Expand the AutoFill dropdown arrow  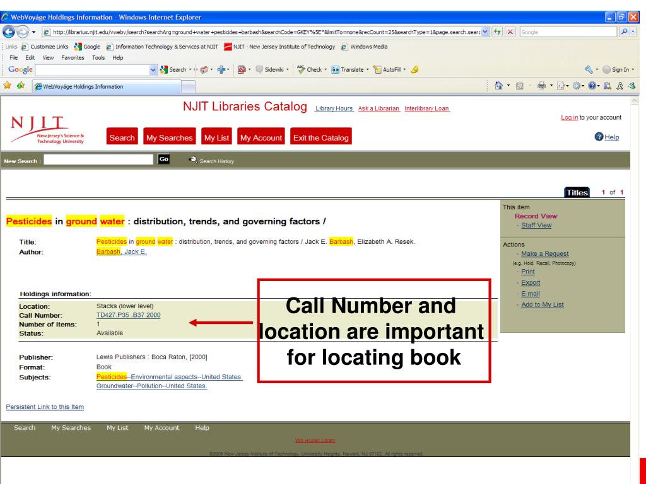coord(404,69)
